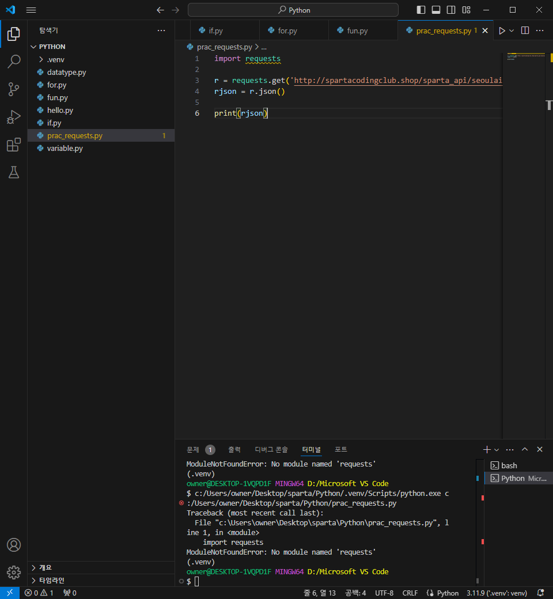The image size is (553, 599).
Task: Open the Accounts menu icon
Action: coord(14,545)
